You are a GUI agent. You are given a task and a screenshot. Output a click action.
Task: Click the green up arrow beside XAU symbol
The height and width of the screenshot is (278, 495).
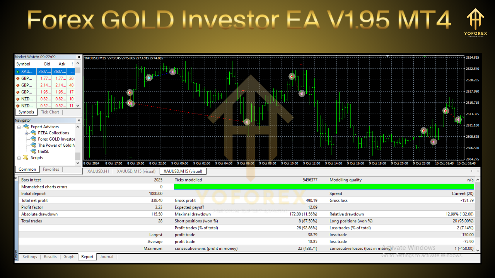tap(17, 71)
